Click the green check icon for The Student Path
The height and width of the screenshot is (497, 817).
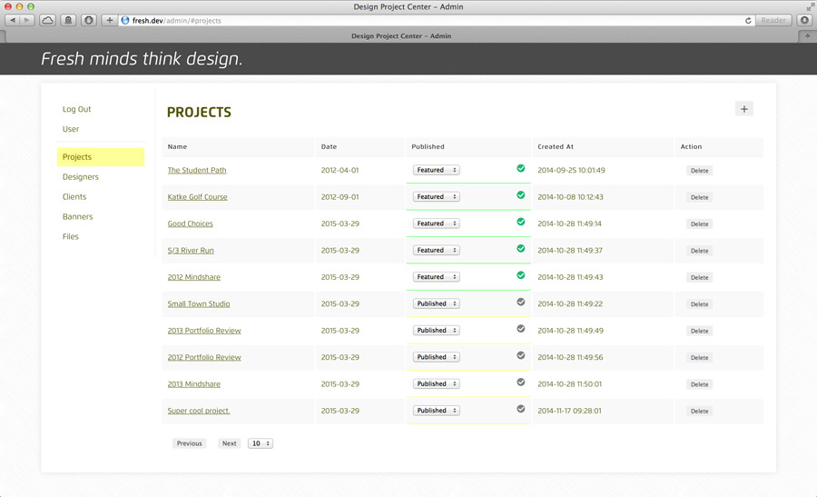point(521,168)
